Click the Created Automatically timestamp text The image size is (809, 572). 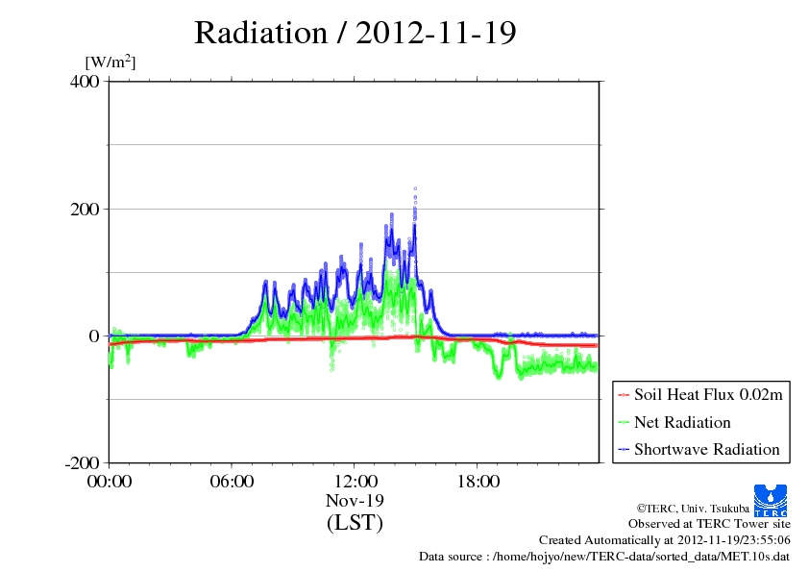tap(665, 540)
